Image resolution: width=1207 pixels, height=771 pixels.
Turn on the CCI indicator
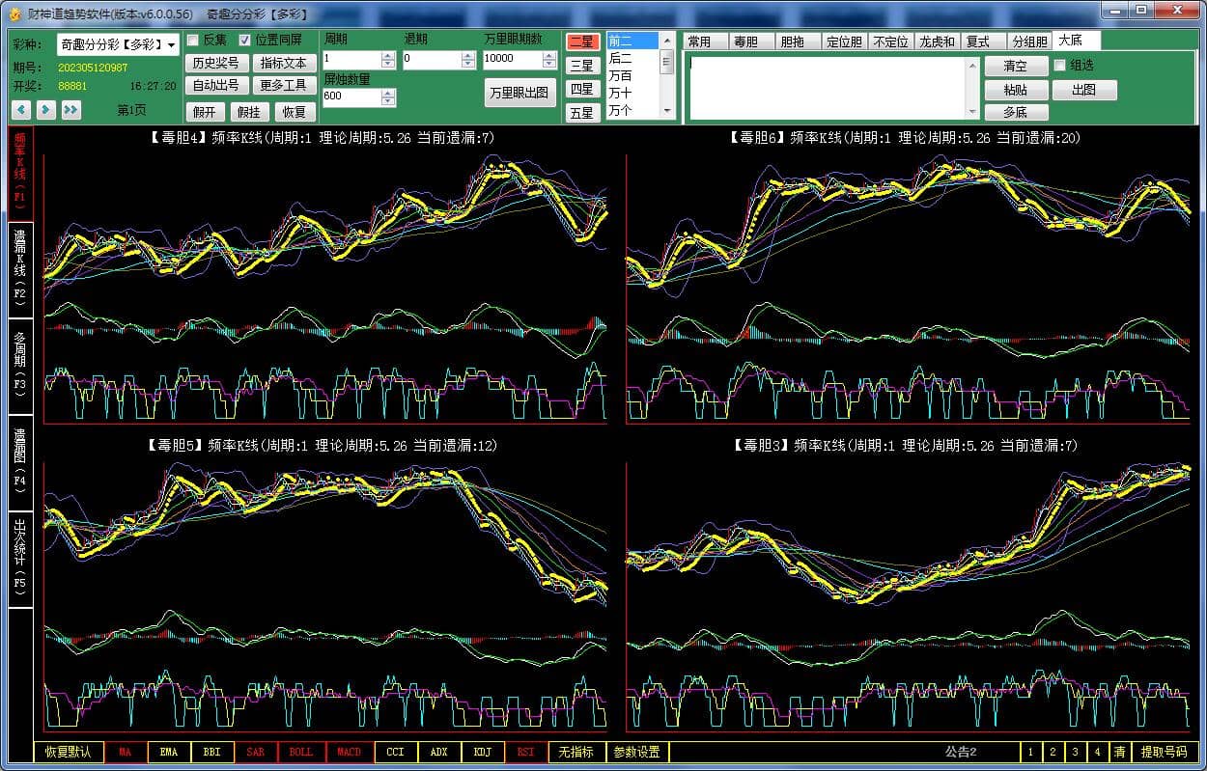click(x=395, y=752)
